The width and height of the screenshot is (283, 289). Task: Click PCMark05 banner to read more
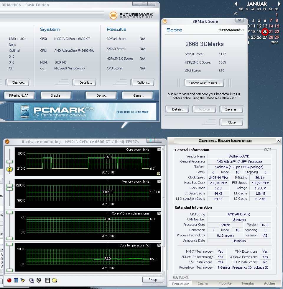[85, 112]
